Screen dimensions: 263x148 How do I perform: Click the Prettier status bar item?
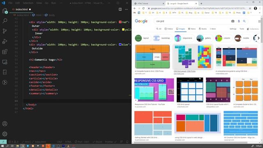click(111, 142)
